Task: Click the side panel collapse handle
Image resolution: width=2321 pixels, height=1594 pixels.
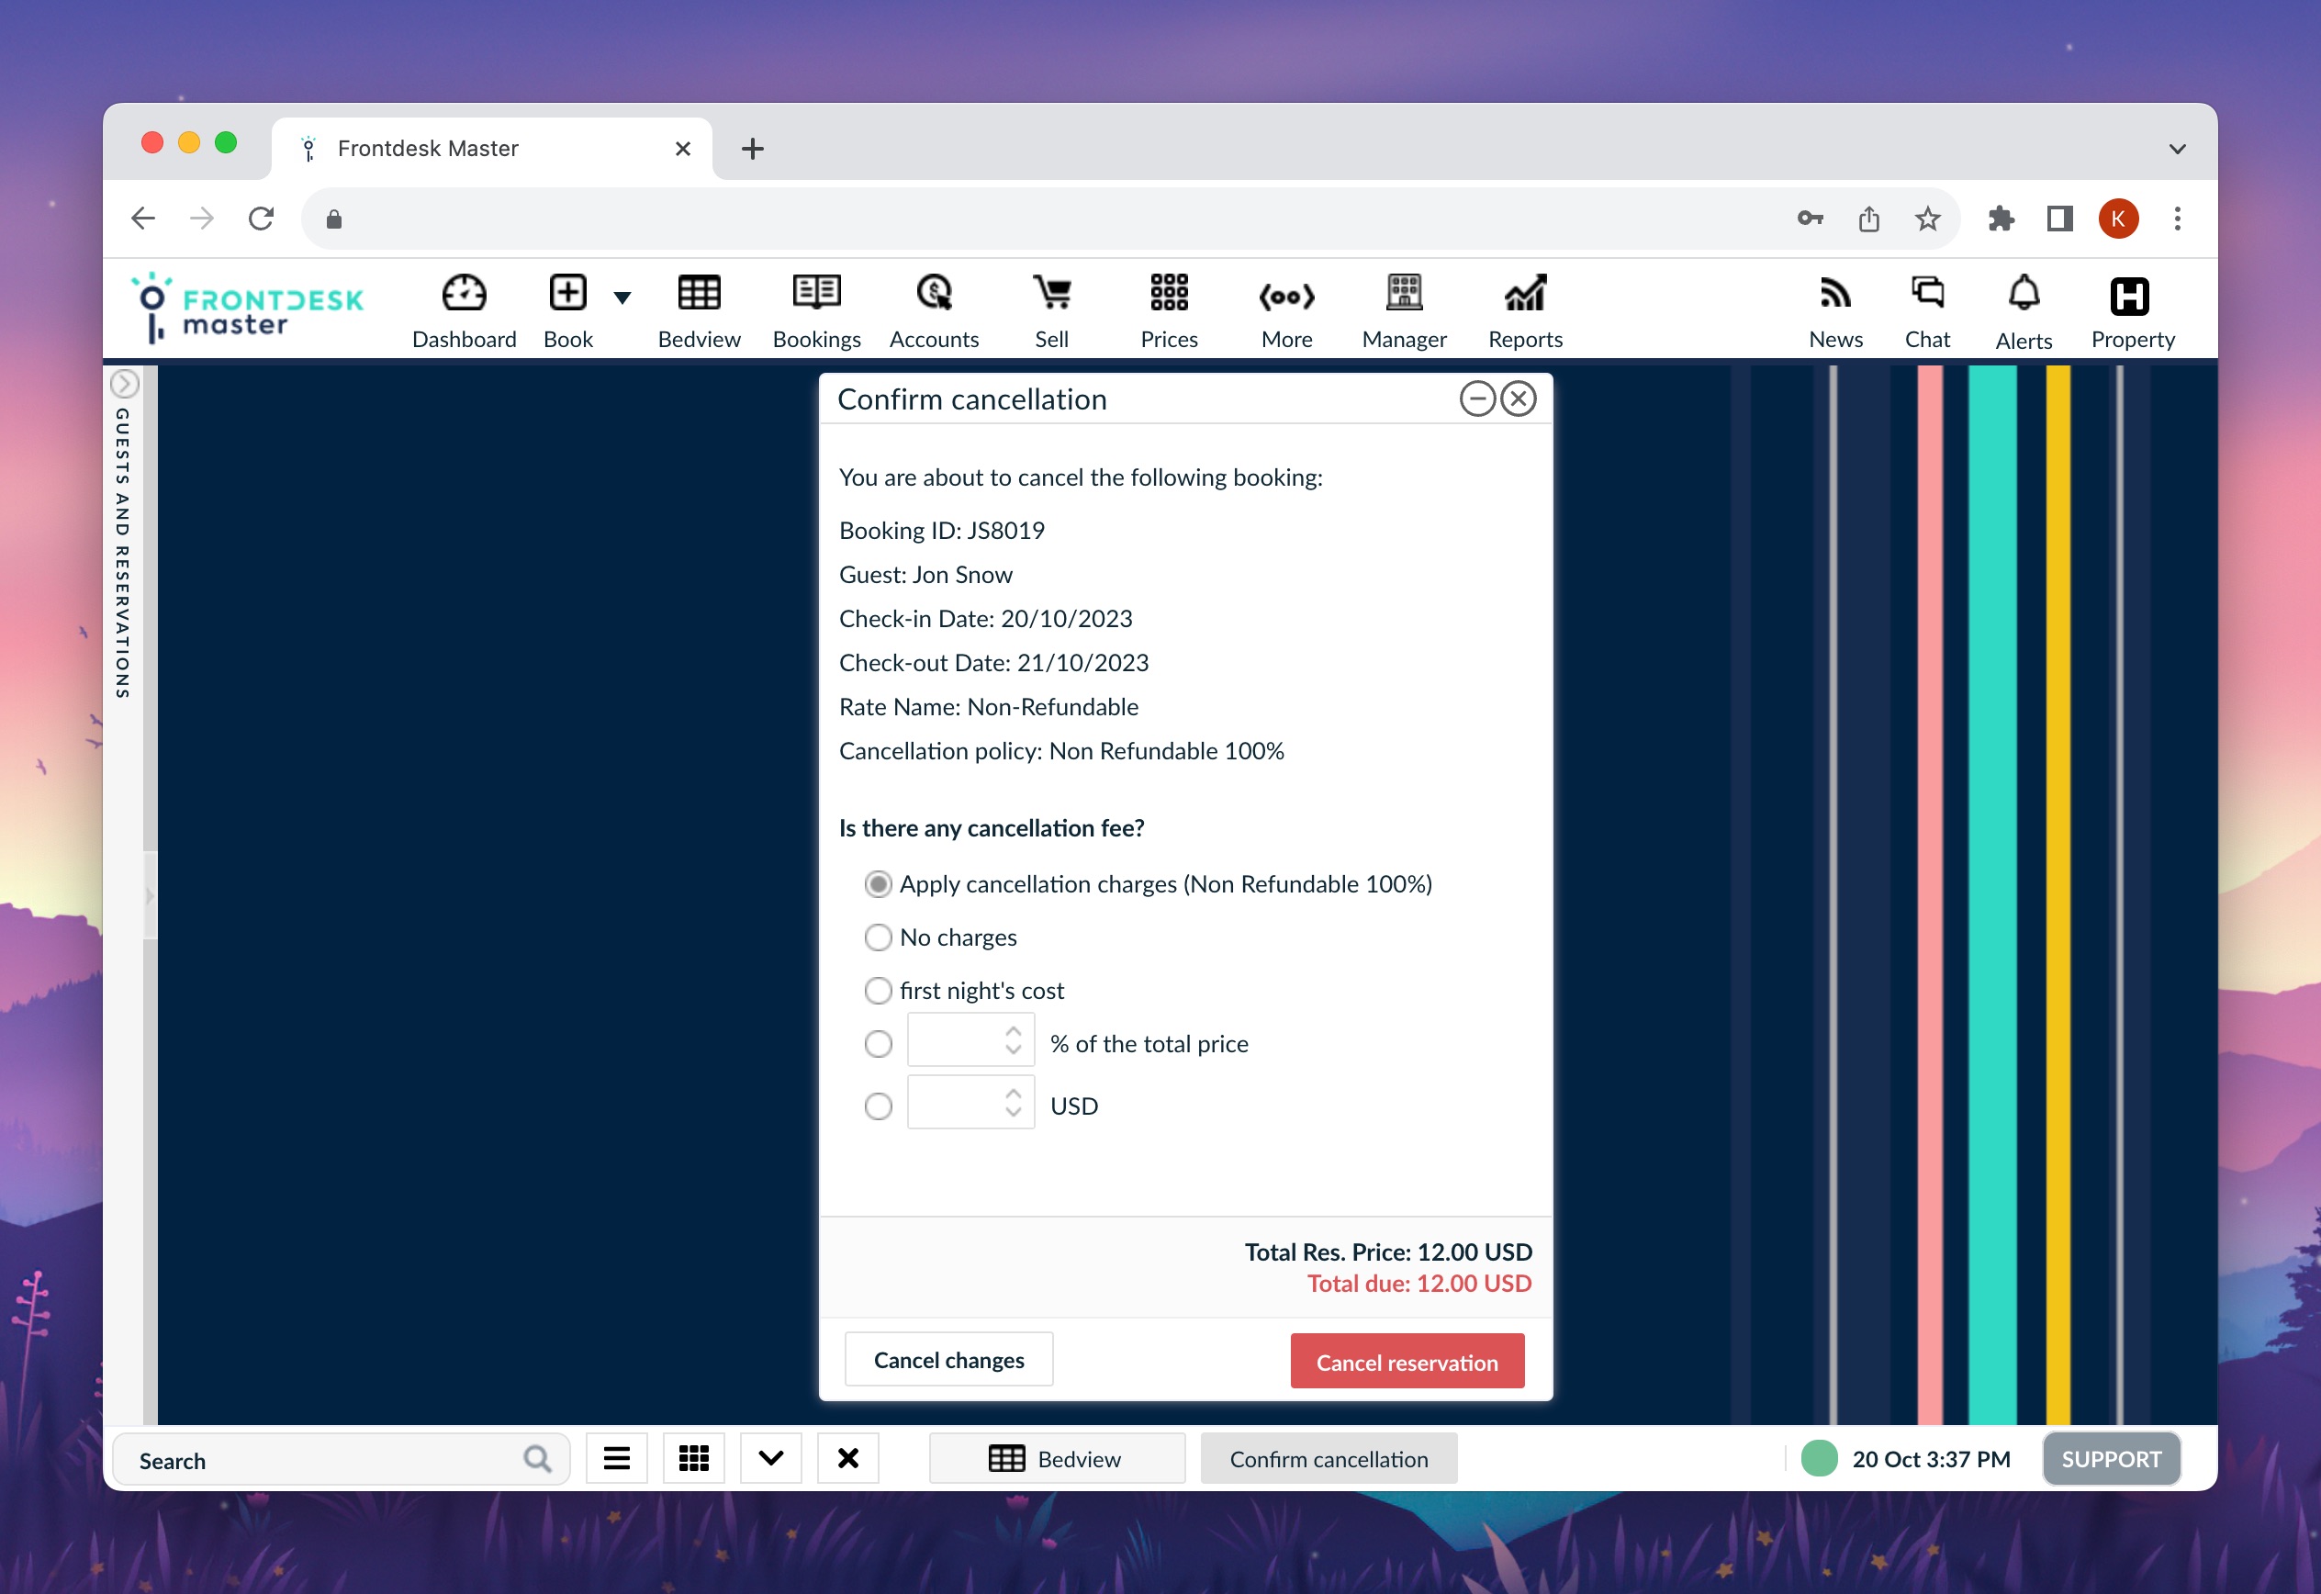Action: [150, 896]
